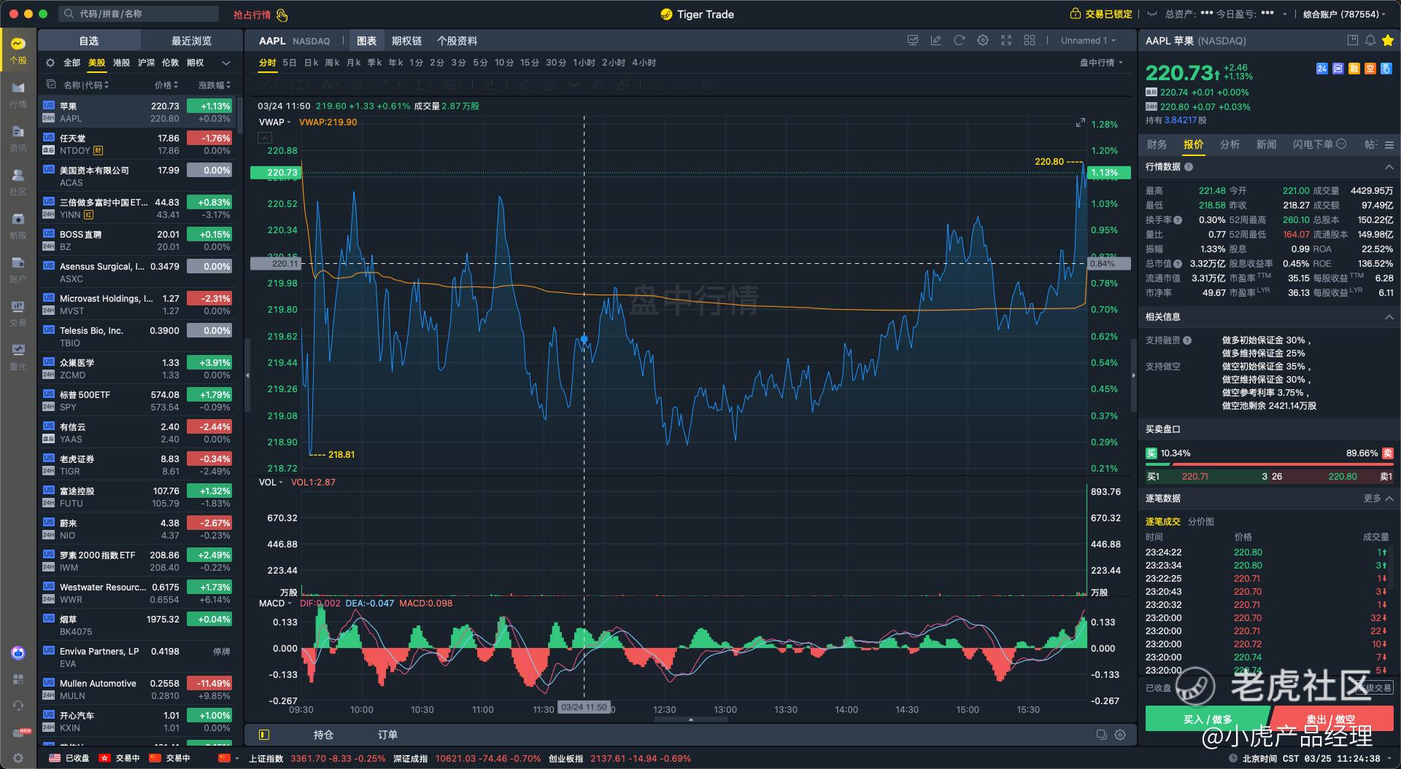Screen dimensions: 1401x769
Task: Switch to 分价图 price distribution view
Action: click(1201, 521)
